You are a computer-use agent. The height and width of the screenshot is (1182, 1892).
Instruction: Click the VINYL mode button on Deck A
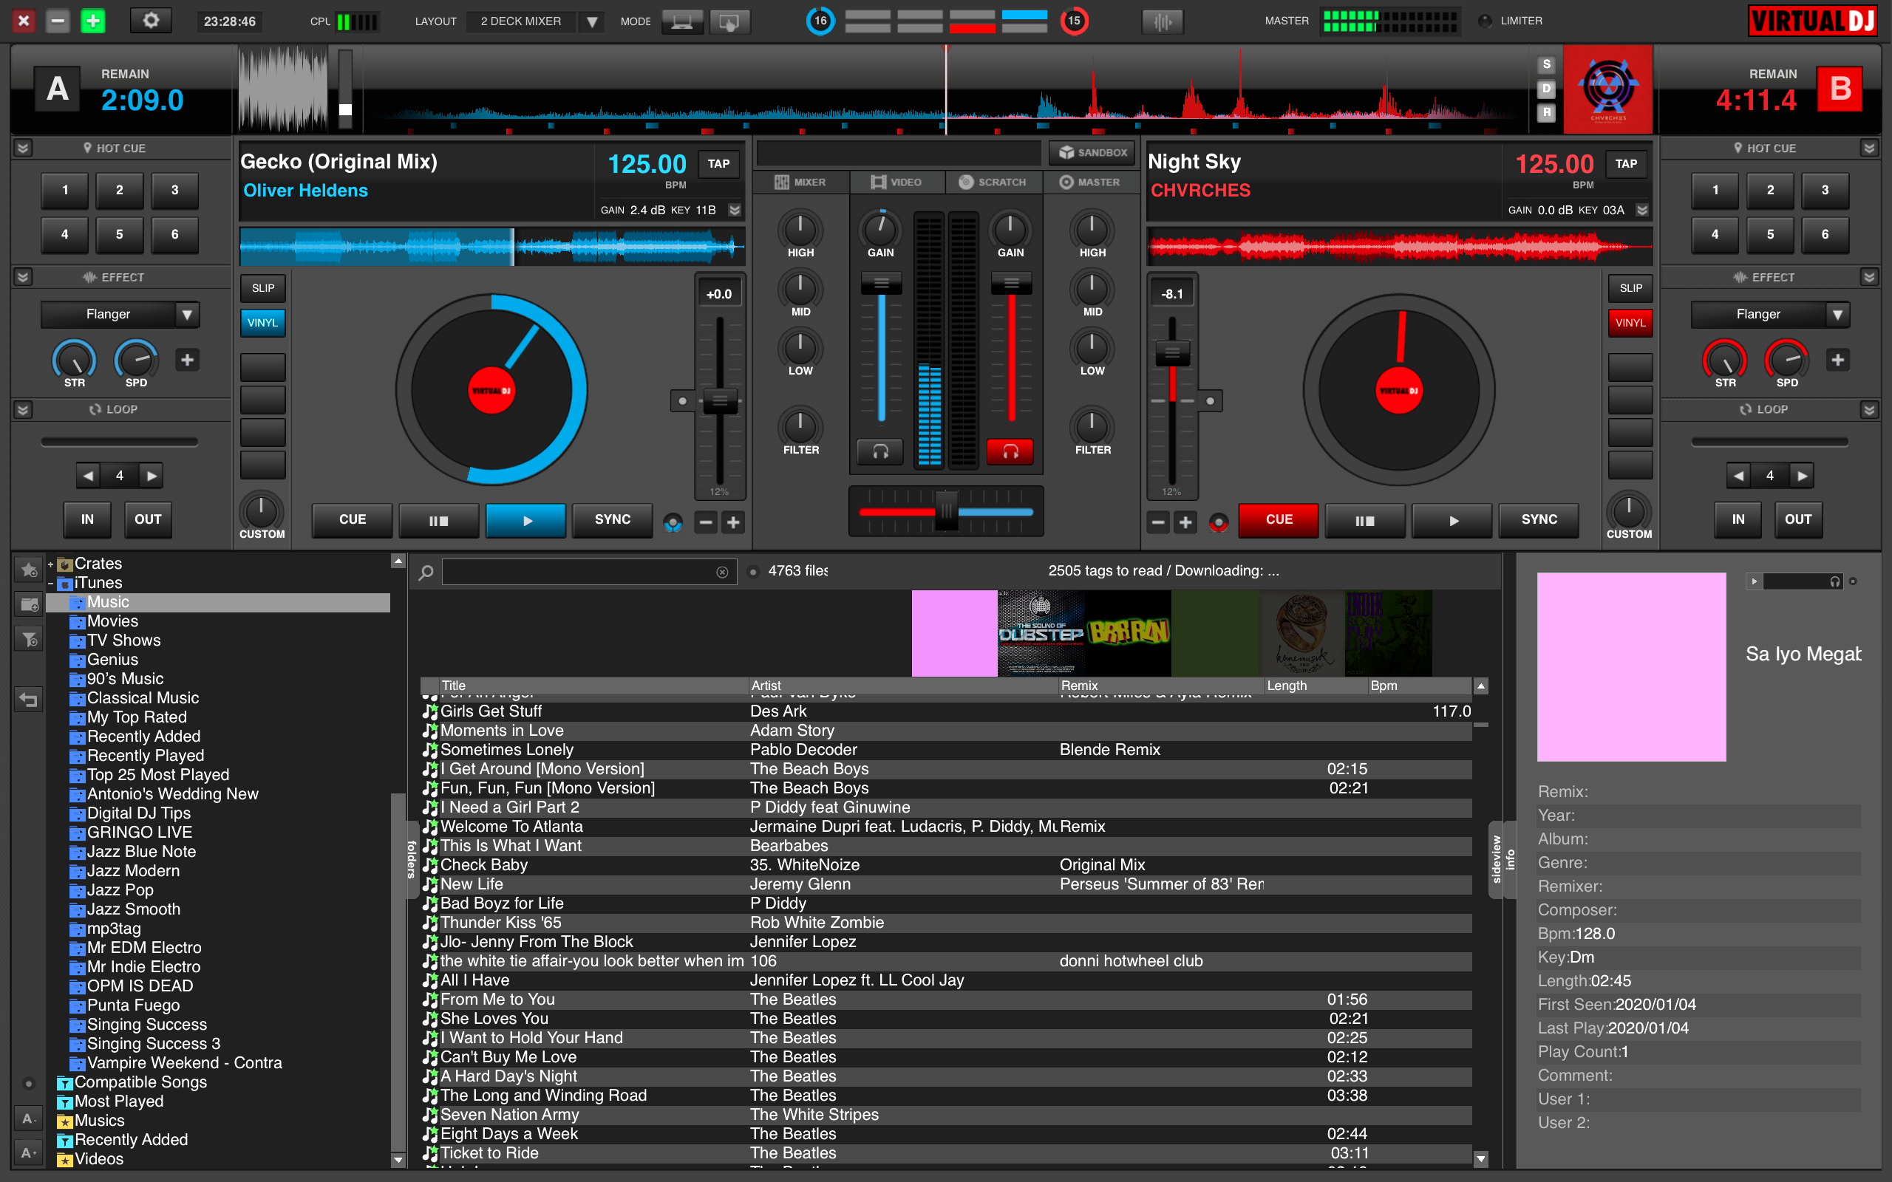(263, 323)
